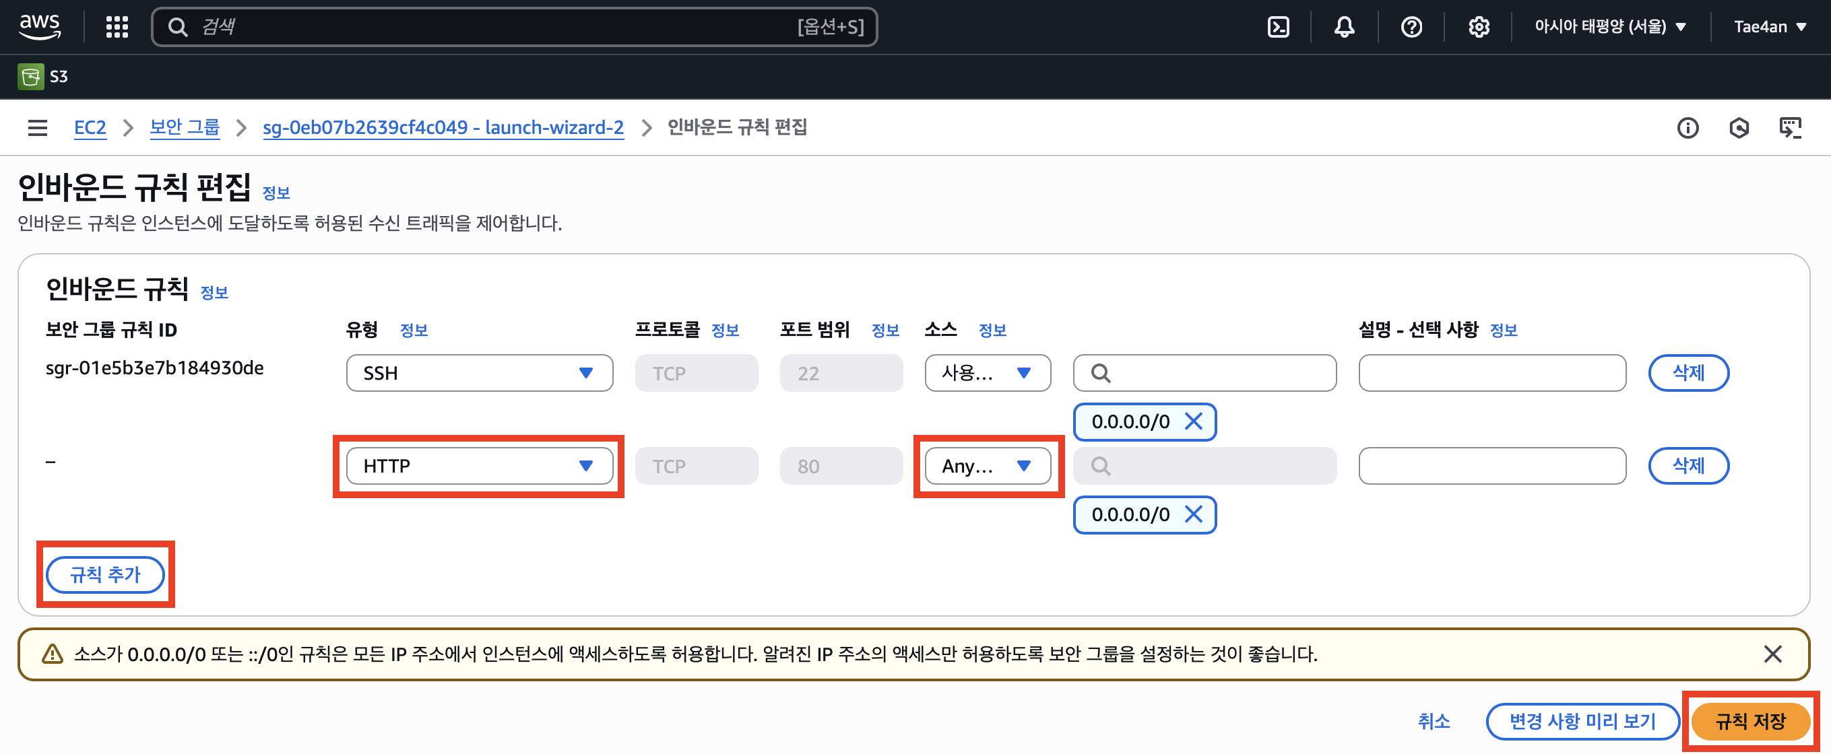Open the Tae4an account menu
Screen dimensions: 1831x754
click(1769, 27)
